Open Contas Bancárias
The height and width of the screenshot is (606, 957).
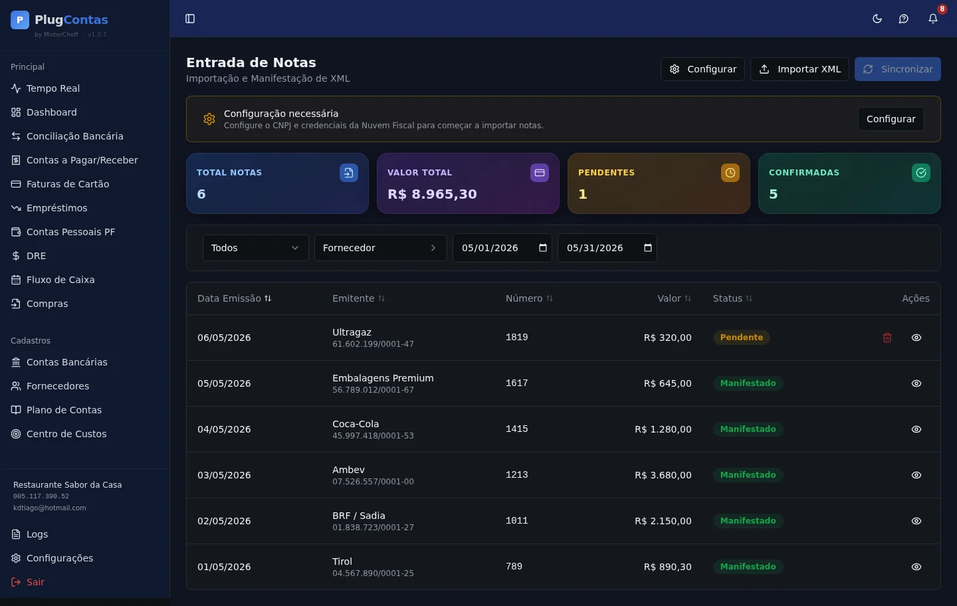[x=84, y=362]
